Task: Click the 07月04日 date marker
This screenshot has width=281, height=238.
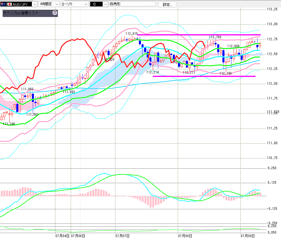Action: [x=62, y=236]
